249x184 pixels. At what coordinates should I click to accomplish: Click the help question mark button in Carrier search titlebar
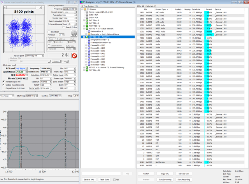pos(69,2)
